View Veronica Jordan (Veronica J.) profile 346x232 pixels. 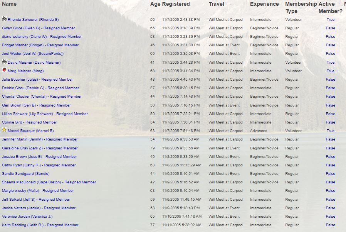click(27, 217)
